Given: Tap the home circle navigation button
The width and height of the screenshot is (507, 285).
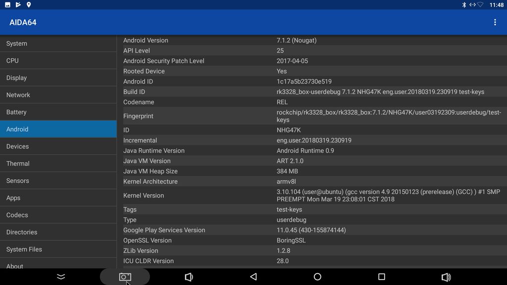Looking at the screenshot, I should pyautogui.click(x=317, y=277).
